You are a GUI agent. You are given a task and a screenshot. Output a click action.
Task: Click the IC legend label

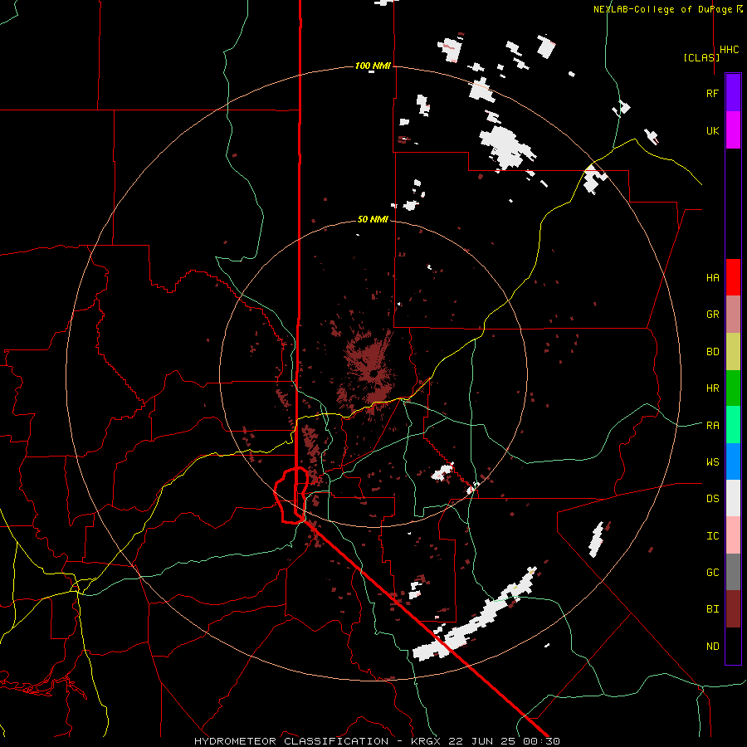coord(712,535)
